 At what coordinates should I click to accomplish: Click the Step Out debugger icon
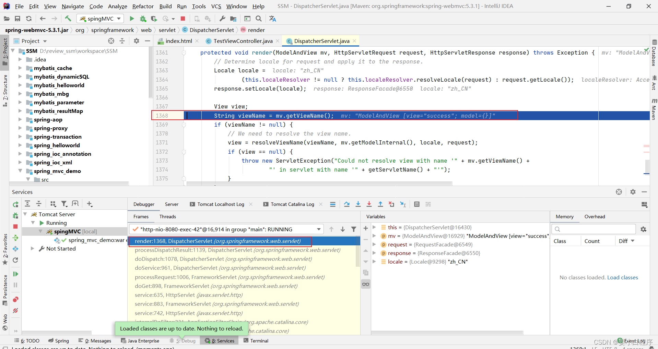point(380,204)
